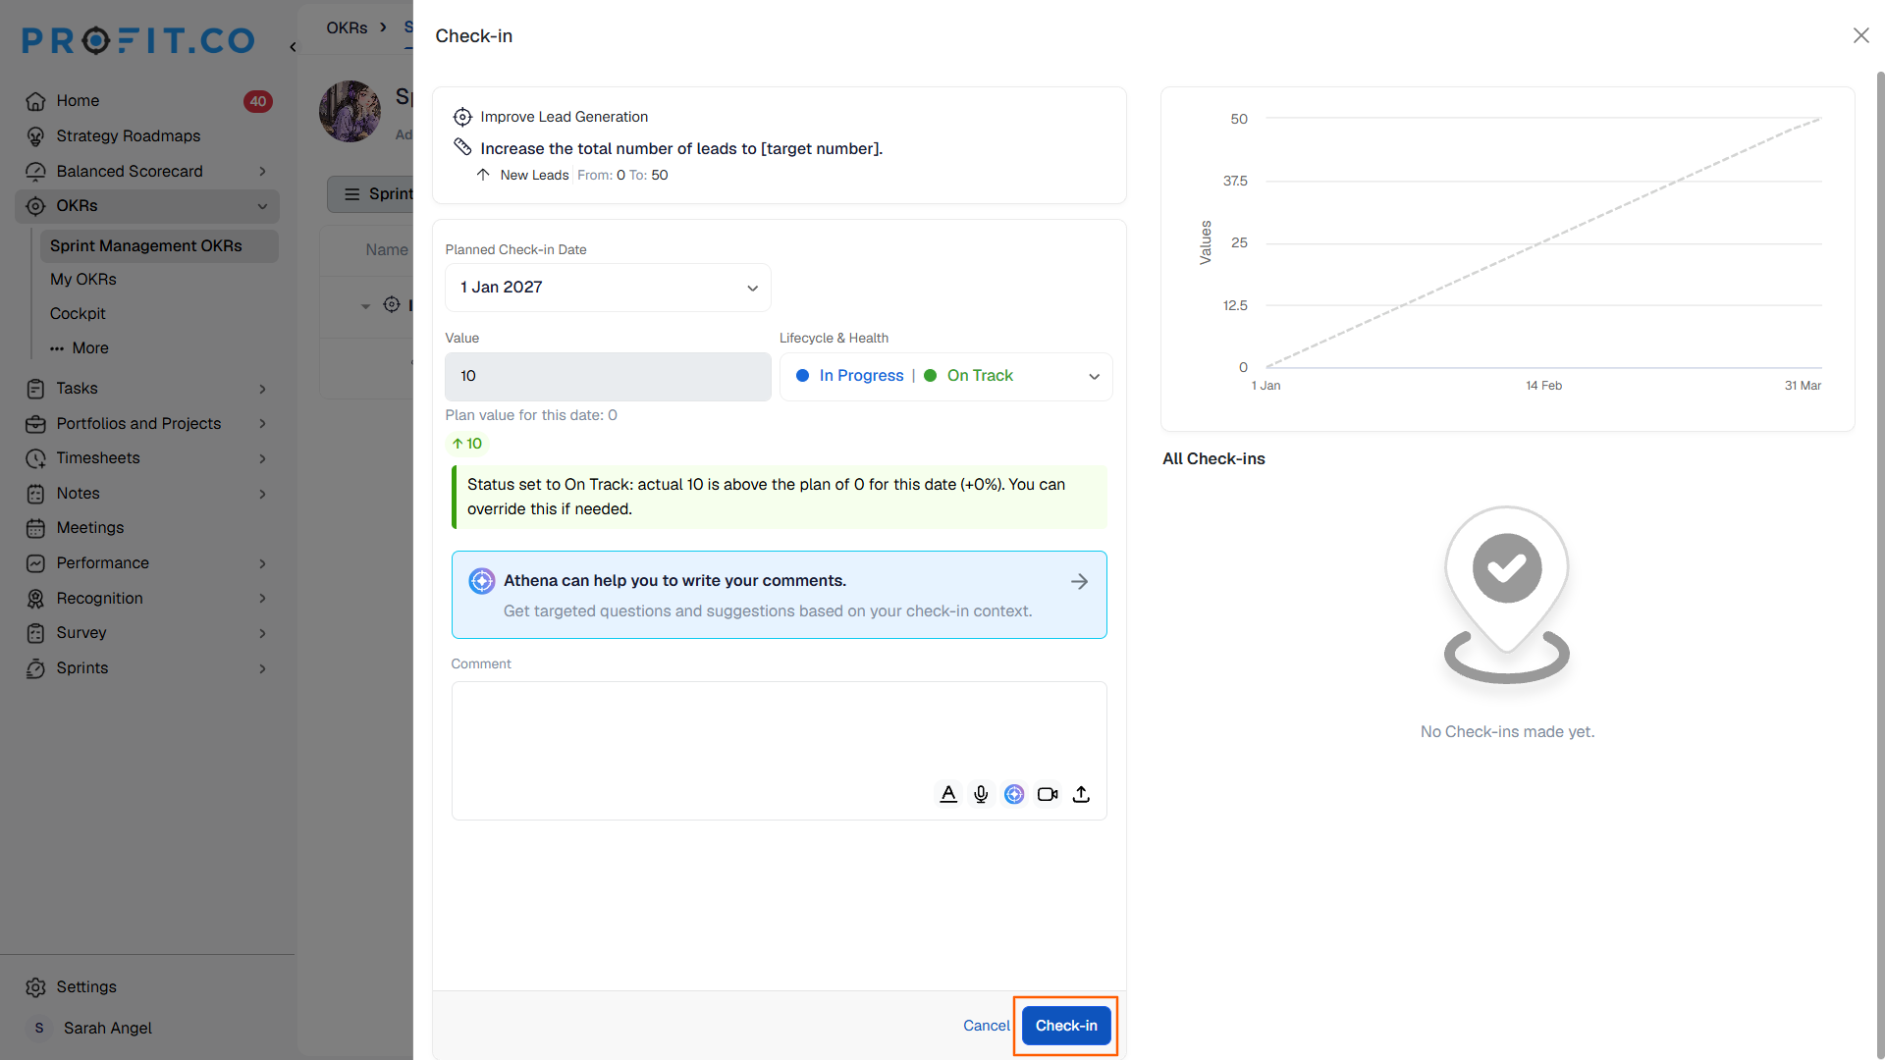Click the blue Check-in button
Screen dimensions: 1885x1060
click(x=1066, y=1026)
